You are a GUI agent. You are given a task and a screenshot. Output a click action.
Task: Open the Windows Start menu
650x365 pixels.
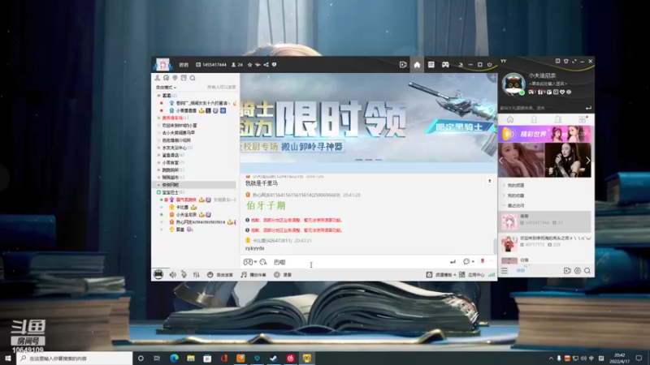click(8, 359)
